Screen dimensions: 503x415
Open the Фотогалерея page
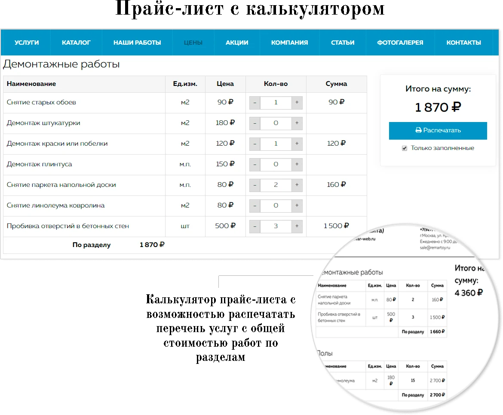click(400, 43)
